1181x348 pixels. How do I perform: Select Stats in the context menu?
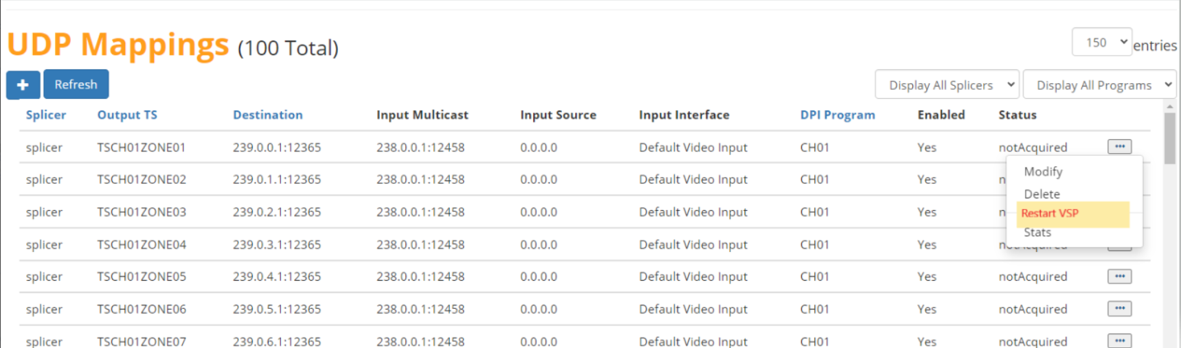click(1037, 233)
